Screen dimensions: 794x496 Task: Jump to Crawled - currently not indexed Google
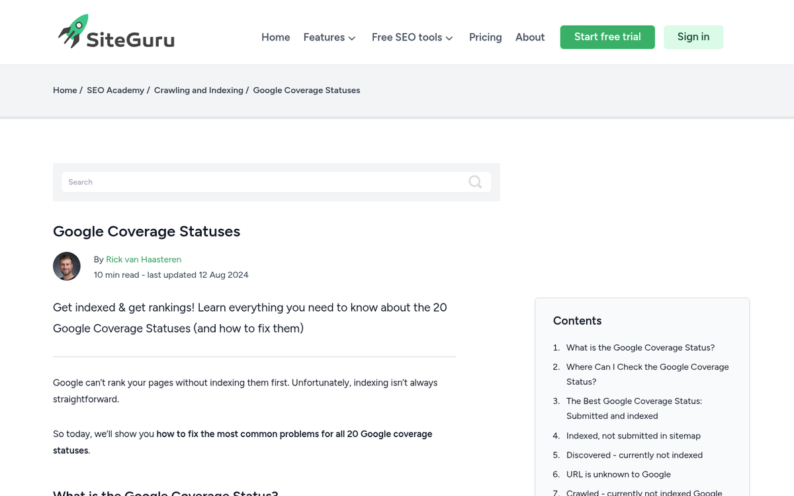[x=644, y=492]
